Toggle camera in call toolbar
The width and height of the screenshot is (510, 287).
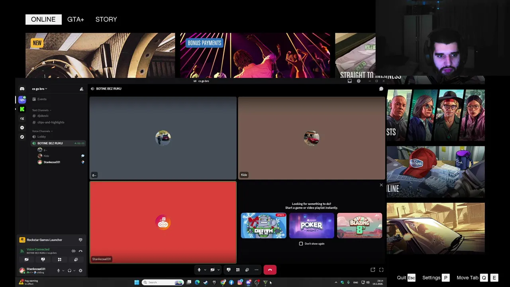[x=212, y=270]
